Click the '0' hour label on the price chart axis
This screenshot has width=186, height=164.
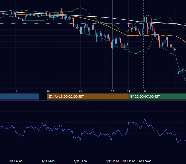pyautogui.click(x=145, y=92)
